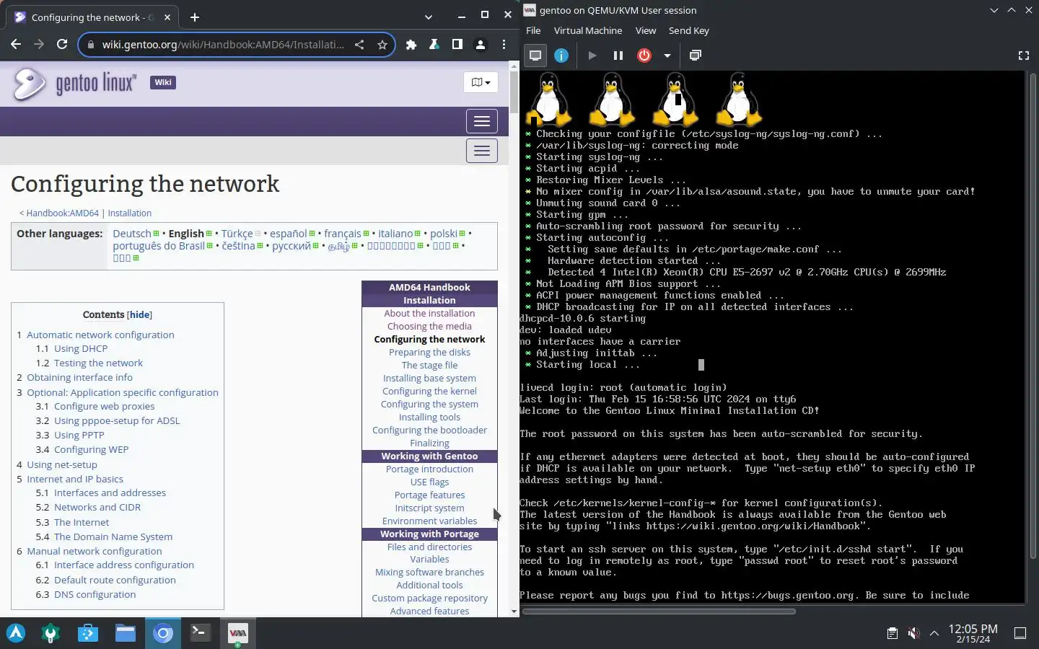Viewport: 1039px width, 649px height.
Task: Expand the hidden system tray arrow
Action: click(x=934, y=633)
